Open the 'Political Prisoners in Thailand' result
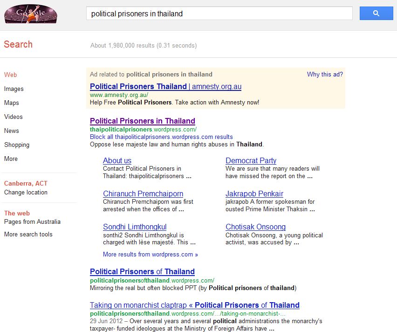 click(143, 121)
